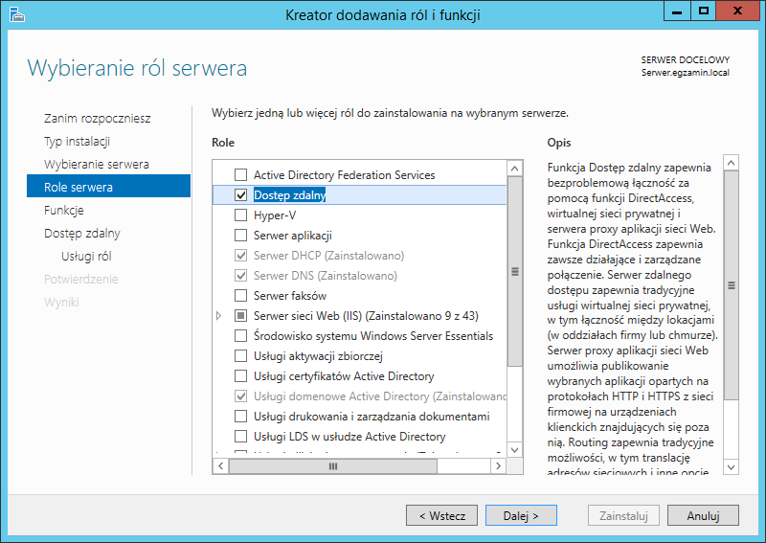Minimize the wizard window

click(x=677, y=11)
